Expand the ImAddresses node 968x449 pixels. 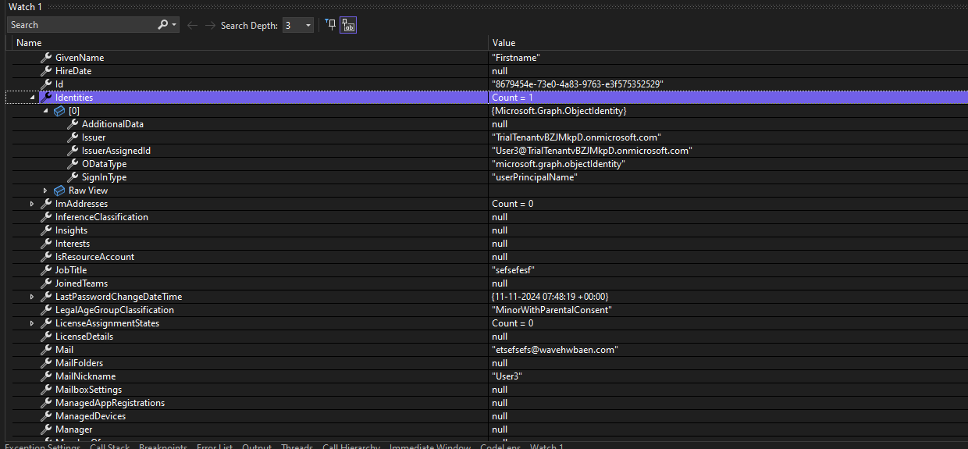[32, 204]
